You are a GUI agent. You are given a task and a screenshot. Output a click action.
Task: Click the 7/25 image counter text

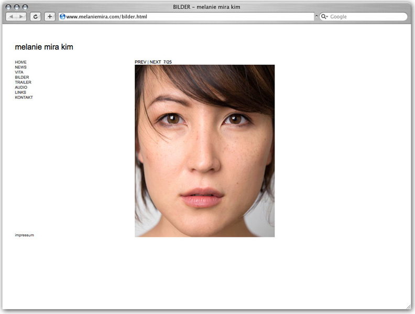tap(168, 62)
